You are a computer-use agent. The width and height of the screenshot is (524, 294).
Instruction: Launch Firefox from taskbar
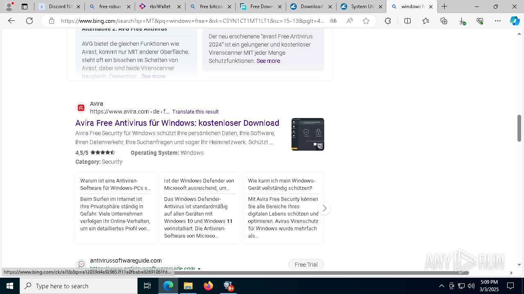click(208, 286)
